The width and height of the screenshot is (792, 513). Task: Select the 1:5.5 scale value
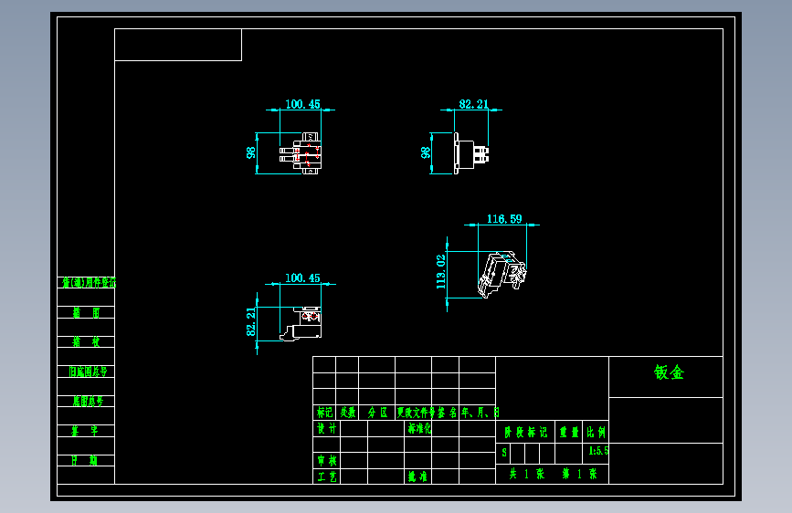598,450
